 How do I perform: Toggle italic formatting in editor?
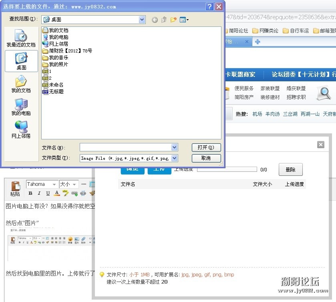pos(39,193)
